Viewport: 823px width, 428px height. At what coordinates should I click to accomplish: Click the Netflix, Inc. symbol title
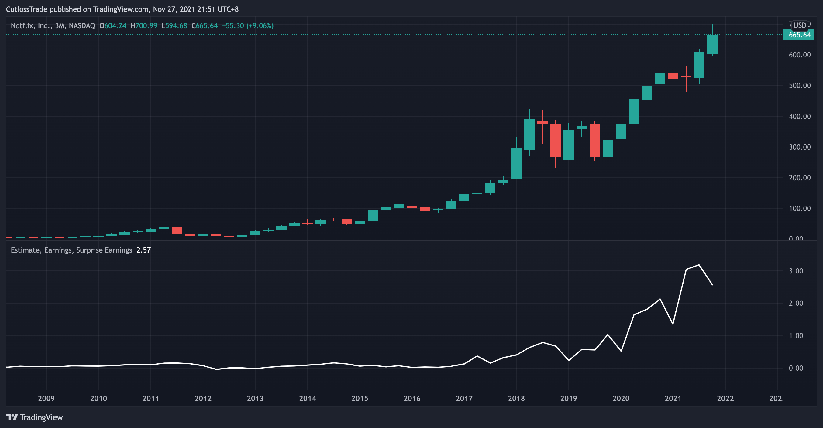[53, 26]
